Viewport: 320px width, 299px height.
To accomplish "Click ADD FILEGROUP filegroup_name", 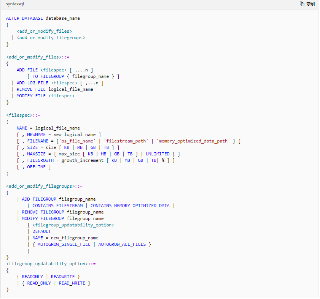I will tap(59, 199).
